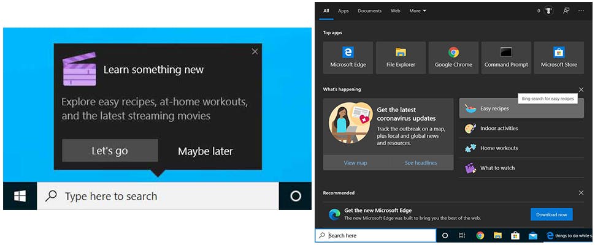This screenshot has height=245, width=595.
Task: Click 'Maybe later' in the popup
Action: (205, 151)
